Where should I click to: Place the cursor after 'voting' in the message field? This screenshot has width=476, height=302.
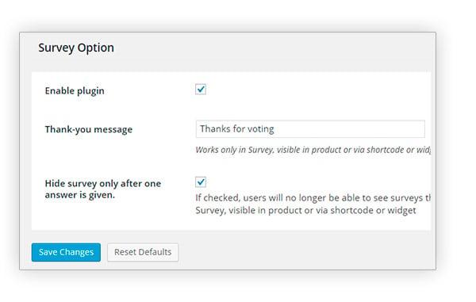pyautogui.click(x=274, y=129)
